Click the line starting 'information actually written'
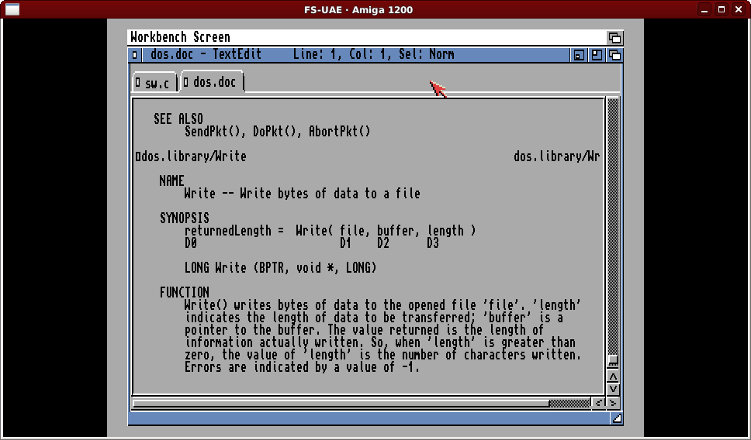Screen dimensions: 751x440 [380, 343]
